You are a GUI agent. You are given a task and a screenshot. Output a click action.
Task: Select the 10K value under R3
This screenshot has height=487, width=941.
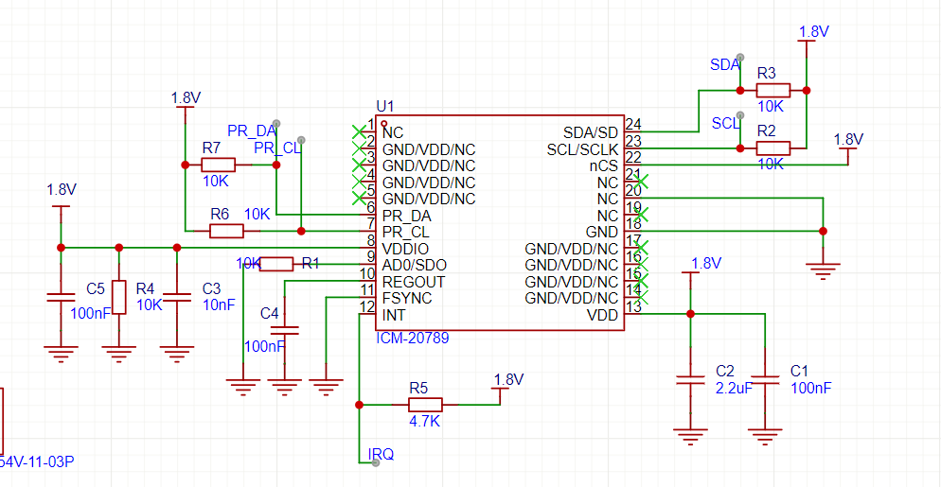[x=771, y=107]
